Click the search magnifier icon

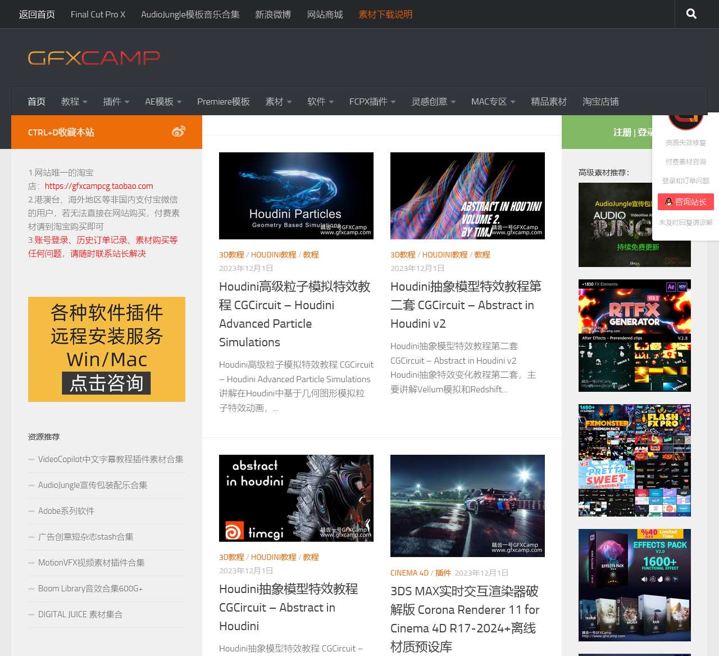pyautogui.click(x=691, y=14)
